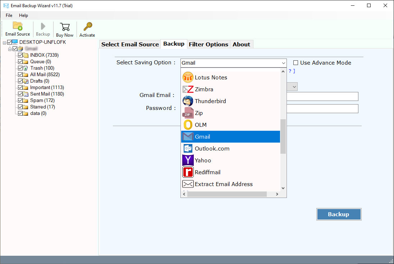
Task: Select the Yahoo icon in list
Action: coord(188,160)
